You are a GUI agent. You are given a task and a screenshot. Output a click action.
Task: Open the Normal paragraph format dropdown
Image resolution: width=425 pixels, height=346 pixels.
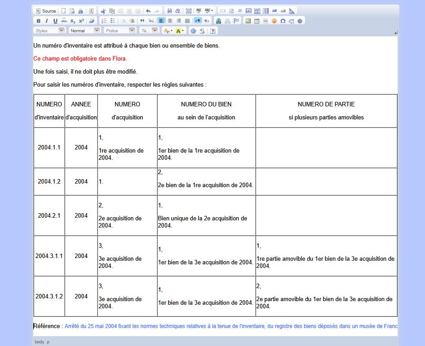point(84,31)
